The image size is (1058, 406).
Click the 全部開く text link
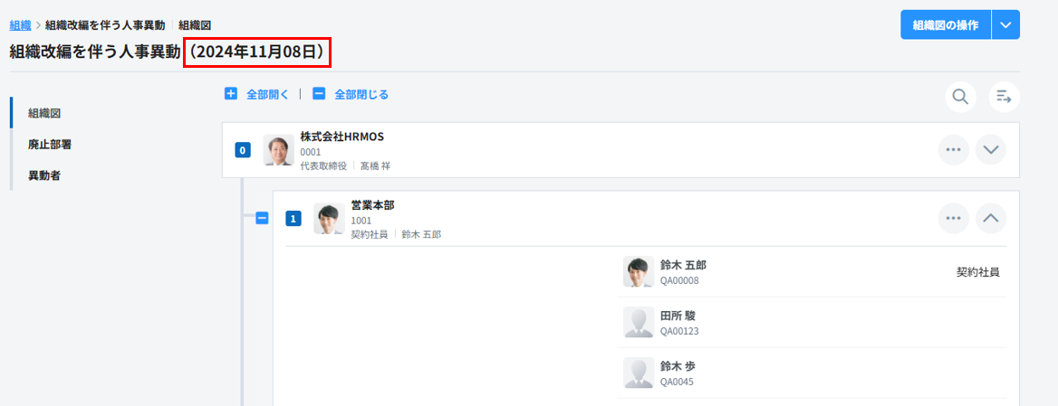pos(267,94)
